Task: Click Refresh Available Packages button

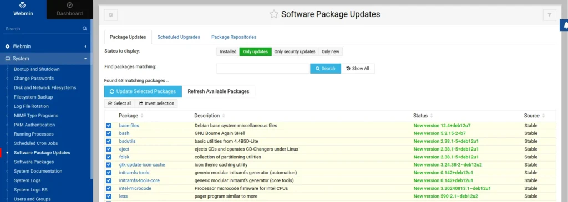Action: click(x=219, y=91)
